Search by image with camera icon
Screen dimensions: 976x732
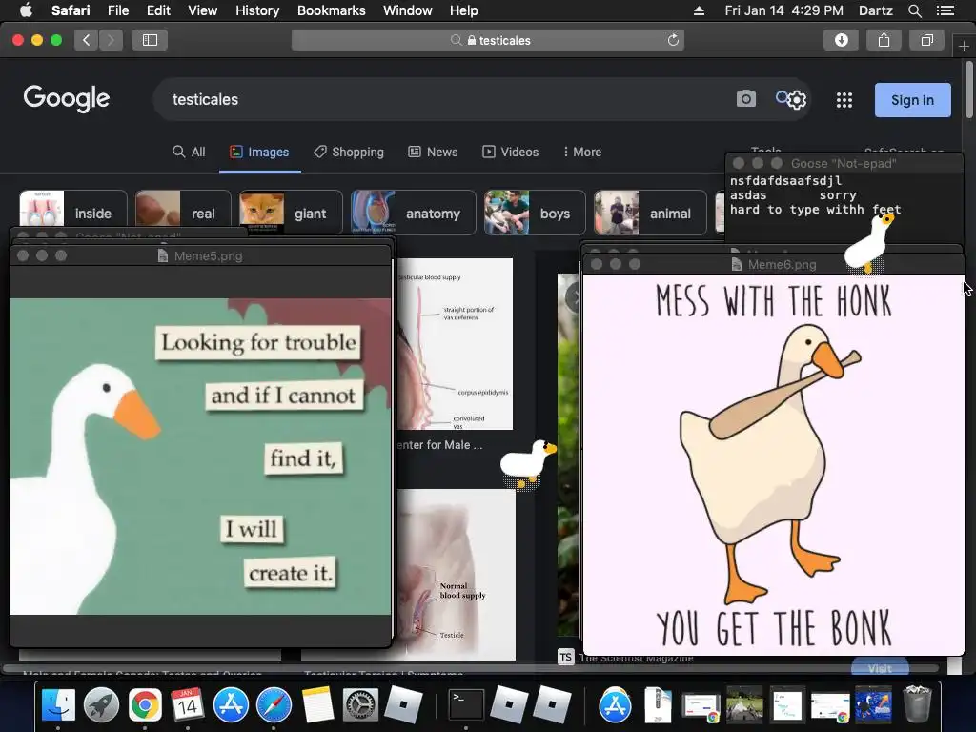pos(745,98)
